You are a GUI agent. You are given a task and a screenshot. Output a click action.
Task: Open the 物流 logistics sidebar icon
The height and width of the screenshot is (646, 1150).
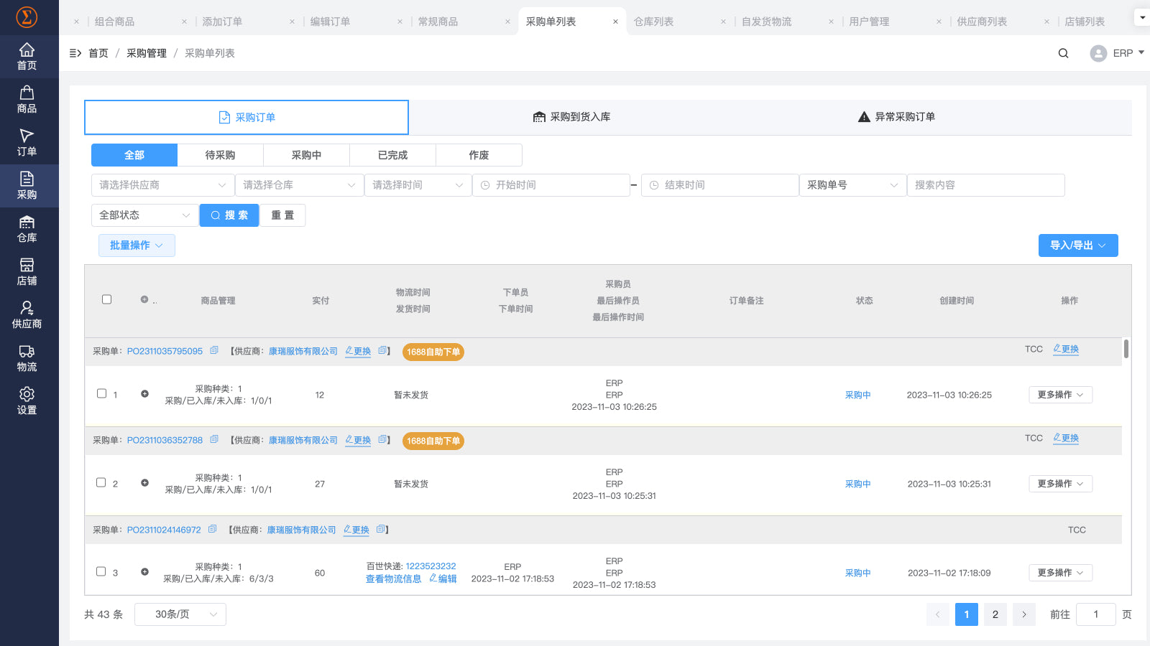27,358
